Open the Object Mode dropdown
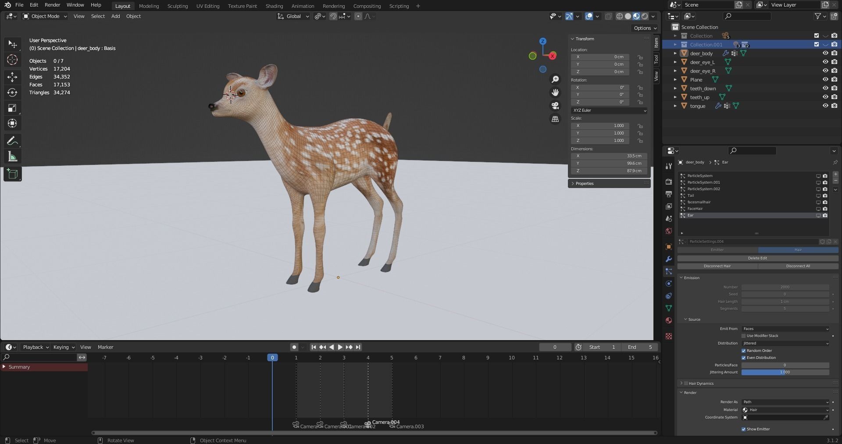 45,16
